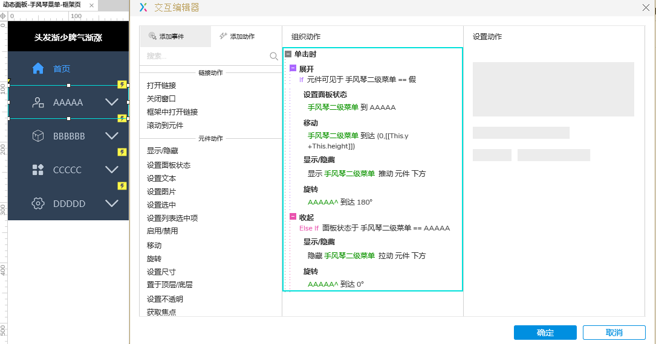Select the 置于顶层/底层 action

pyautogui.click(x=170, y=285)
